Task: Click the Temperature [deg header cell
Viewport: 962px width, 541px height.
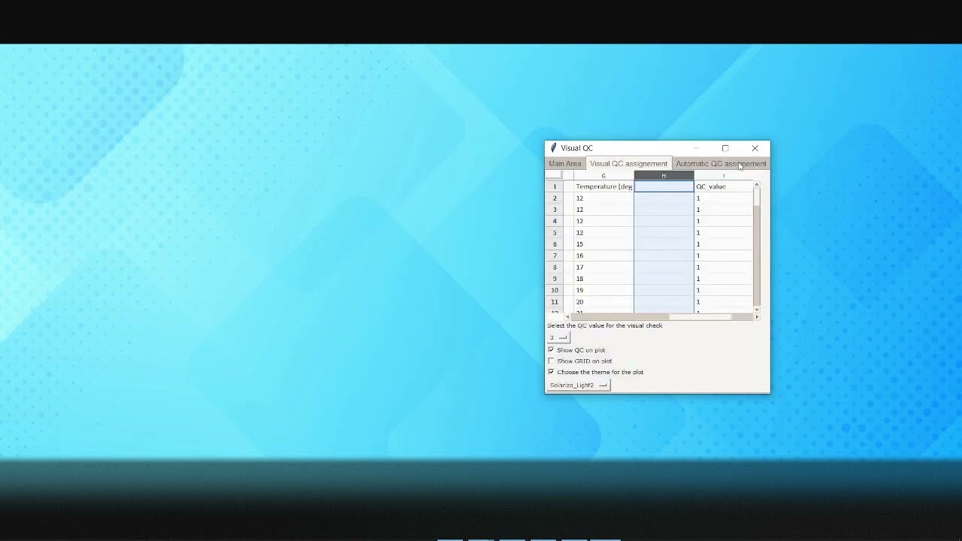Action: (604, 186)
